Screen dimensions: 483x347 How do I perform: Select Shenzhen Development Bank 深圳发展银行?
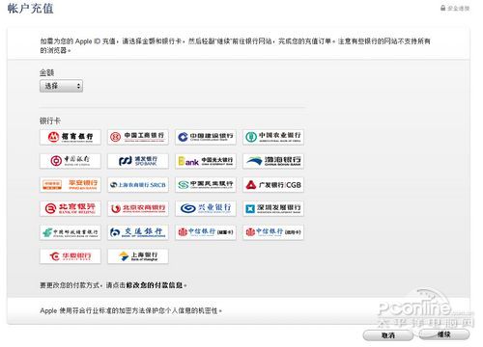pyautogui.click(x=273, y=208)
